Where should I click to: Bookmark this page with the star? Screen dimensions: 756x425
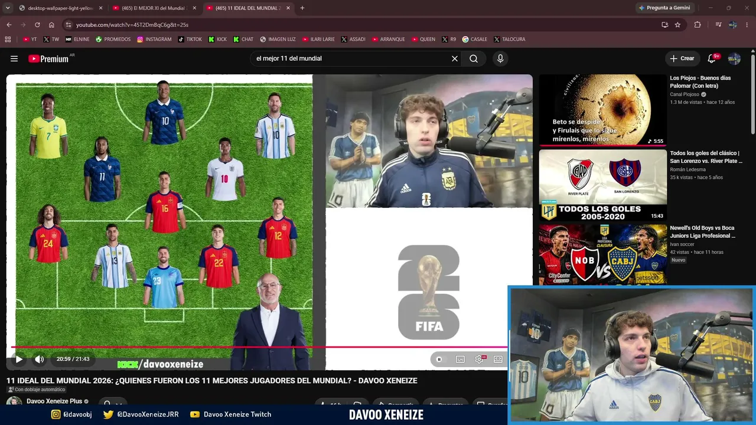677,25
